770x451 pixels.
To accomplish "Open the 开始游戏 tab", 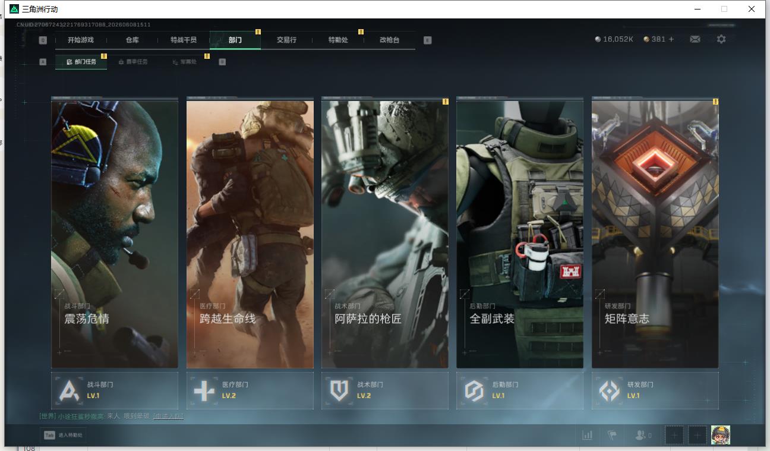I will coord(81,40).
